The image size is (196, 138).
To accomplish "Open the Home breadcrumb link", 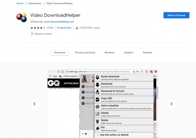I will 20,3.
